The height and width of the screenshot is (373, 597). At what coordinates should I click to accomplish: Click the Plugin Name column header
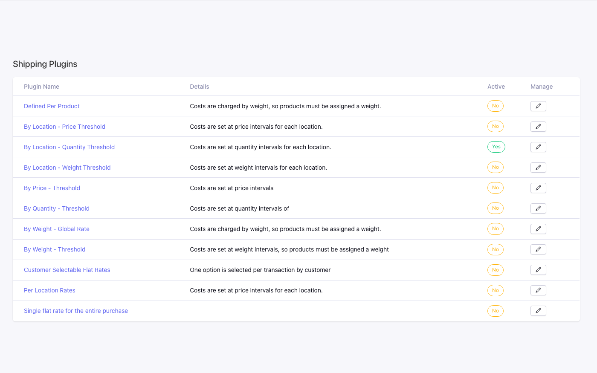[41, 87]
